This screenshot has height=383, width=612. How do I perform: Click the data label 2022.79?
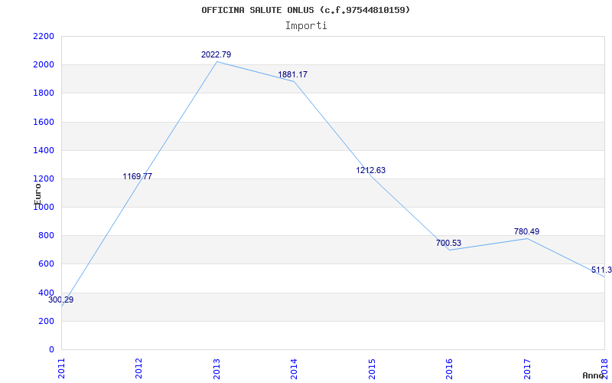(x=216, y=54)
